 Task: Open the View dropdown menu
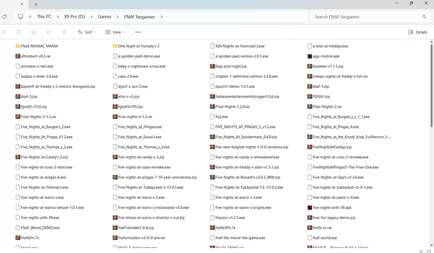[x=115, y=32]
